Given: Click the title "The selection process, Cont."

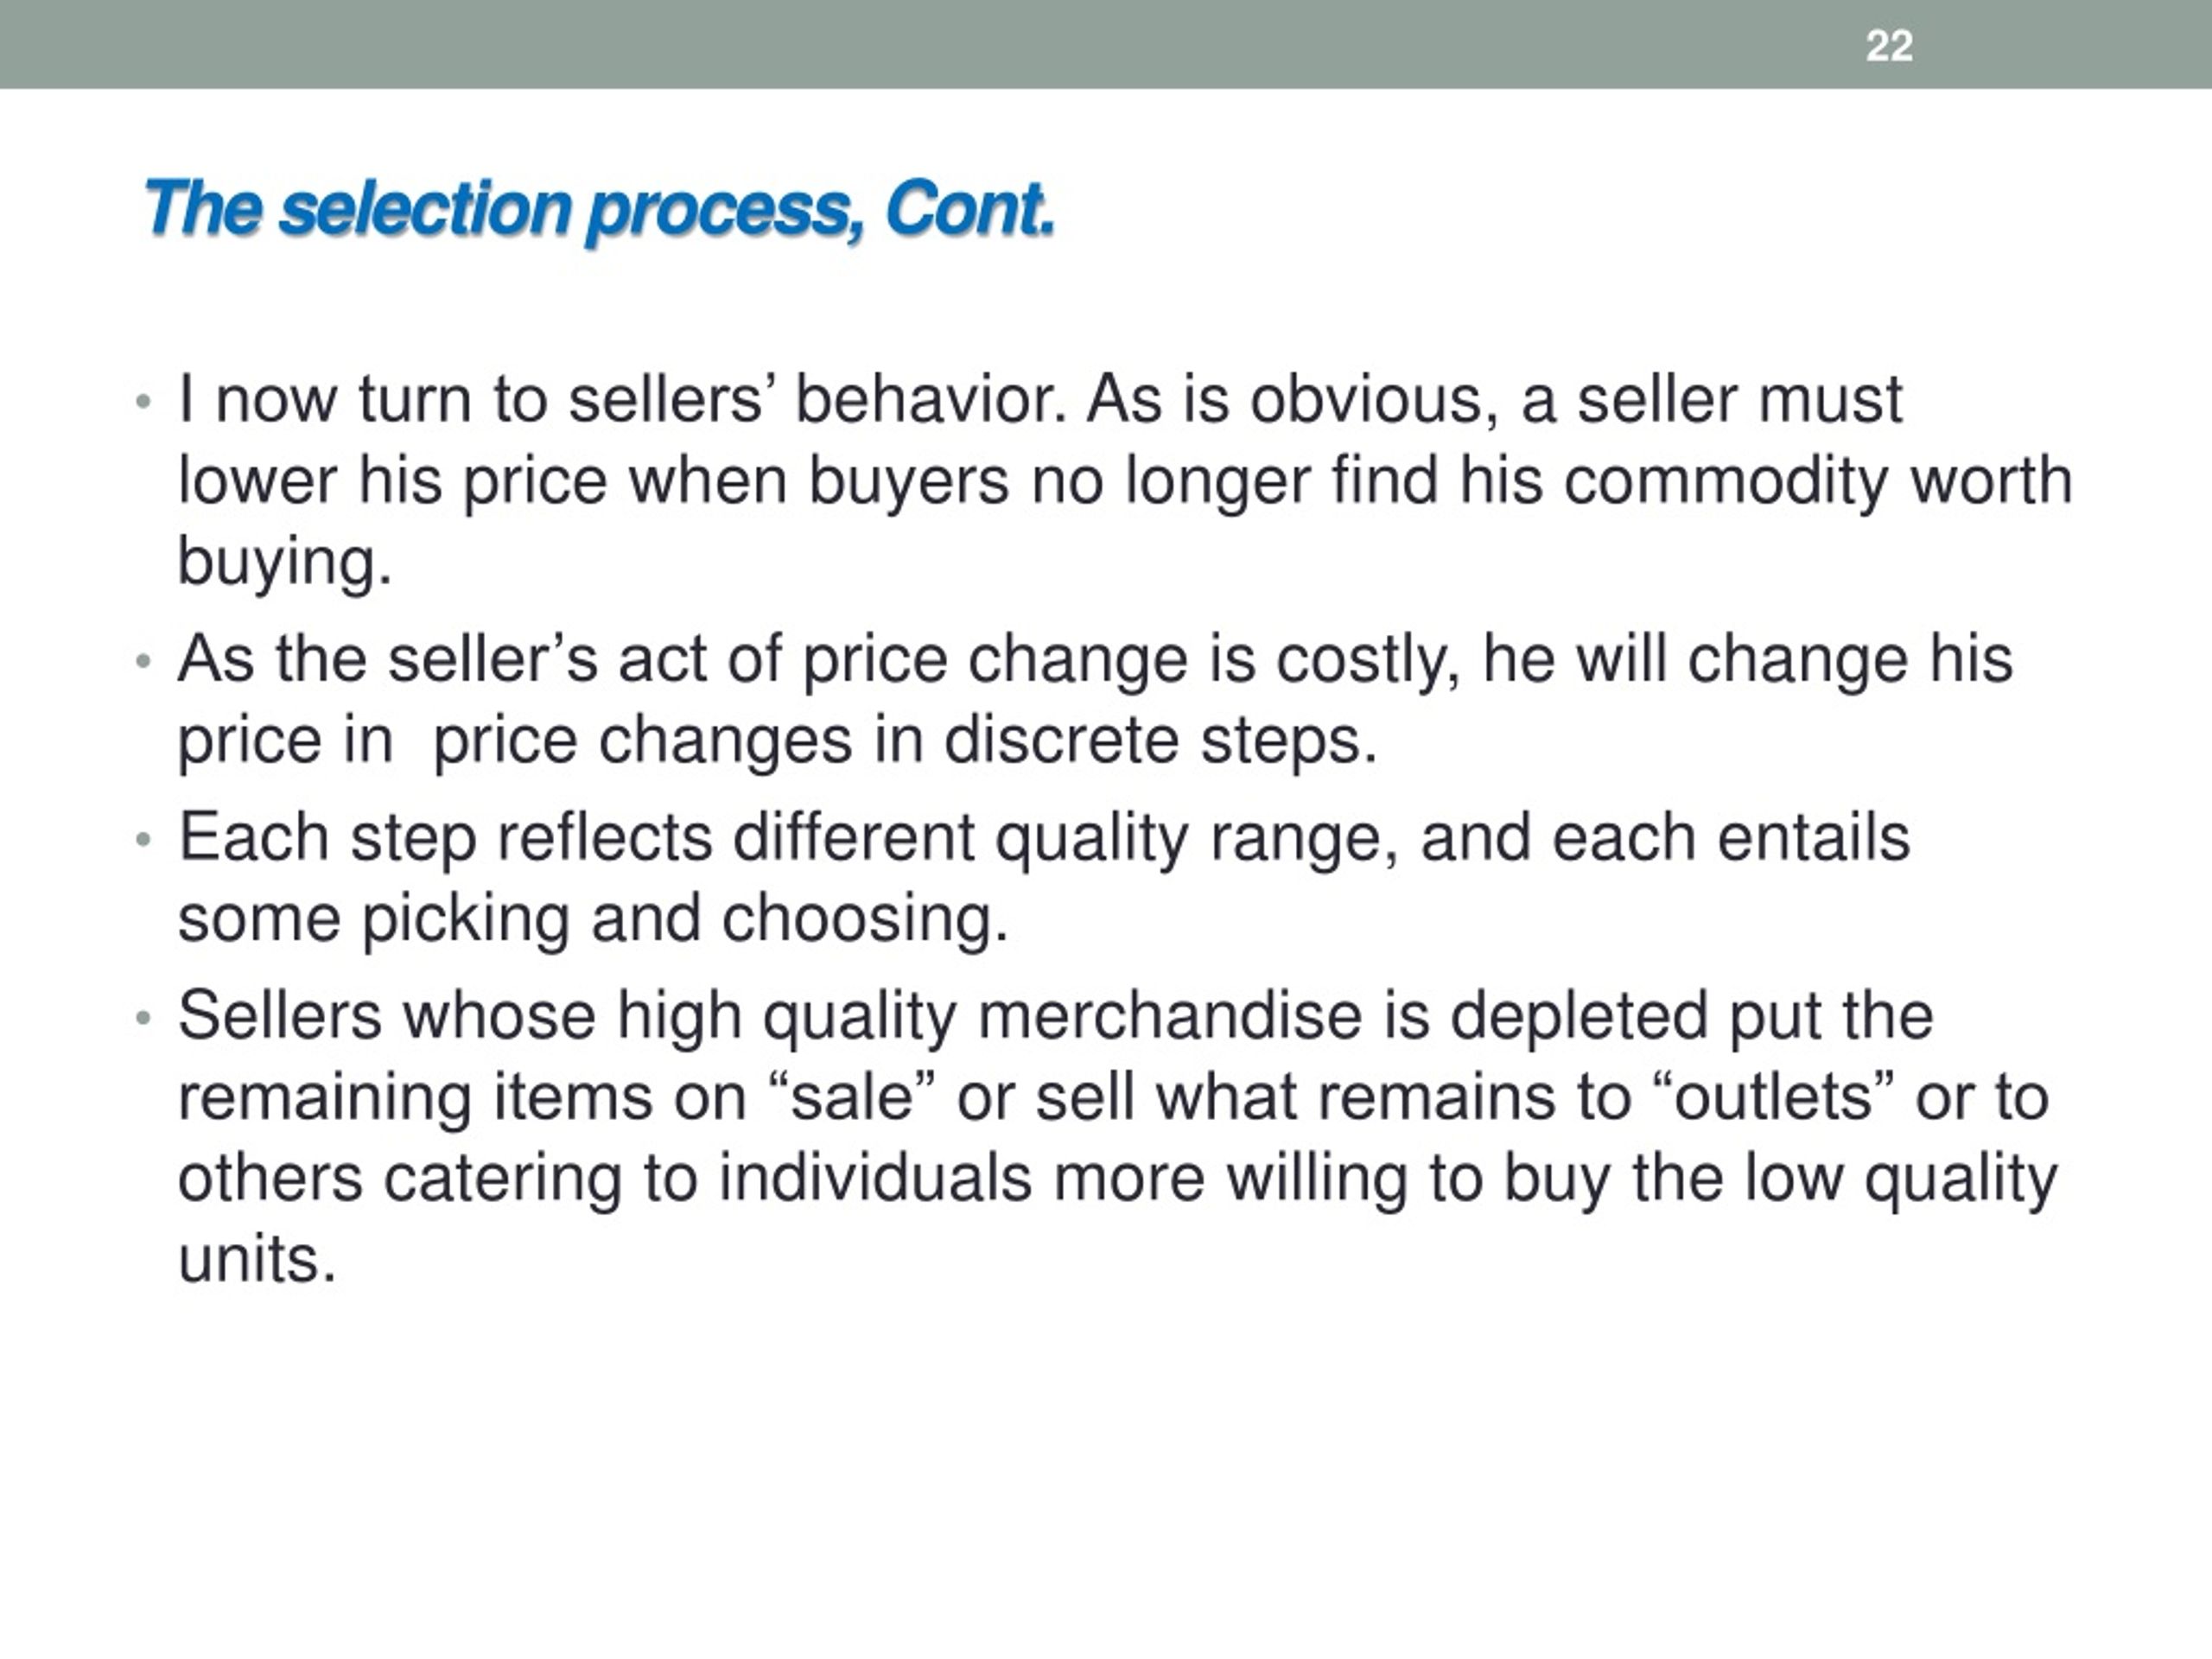Looking at the screenshot, I should [x=599, y=210].
